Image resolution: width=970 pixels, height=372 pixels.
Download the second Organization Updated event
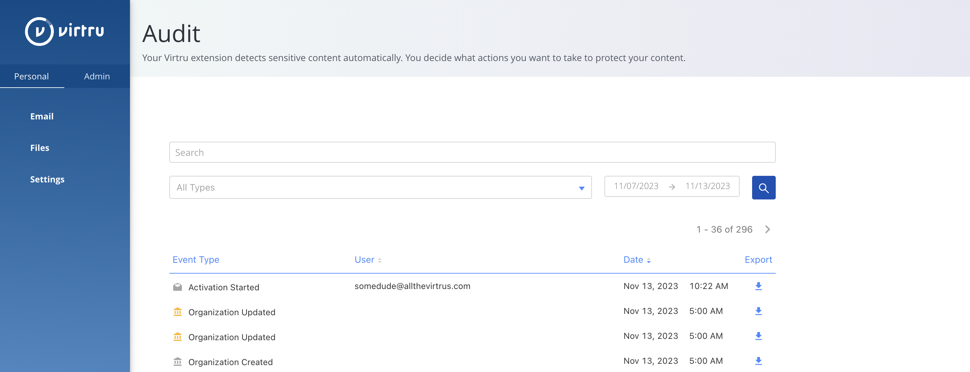[758, 336]
